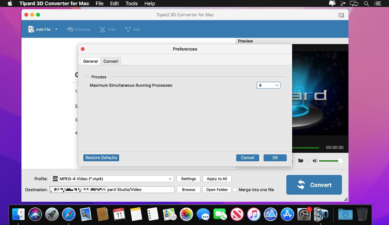Viewport: 389px width, 225px height.
Task: Click Restore Defaults button
Action: pyautogui.click(x=101, y=158)
